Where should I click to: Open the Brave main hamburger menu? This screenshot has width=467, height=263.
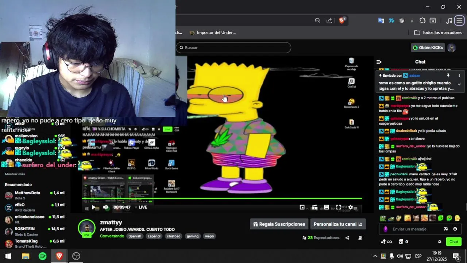pos(459,21)
